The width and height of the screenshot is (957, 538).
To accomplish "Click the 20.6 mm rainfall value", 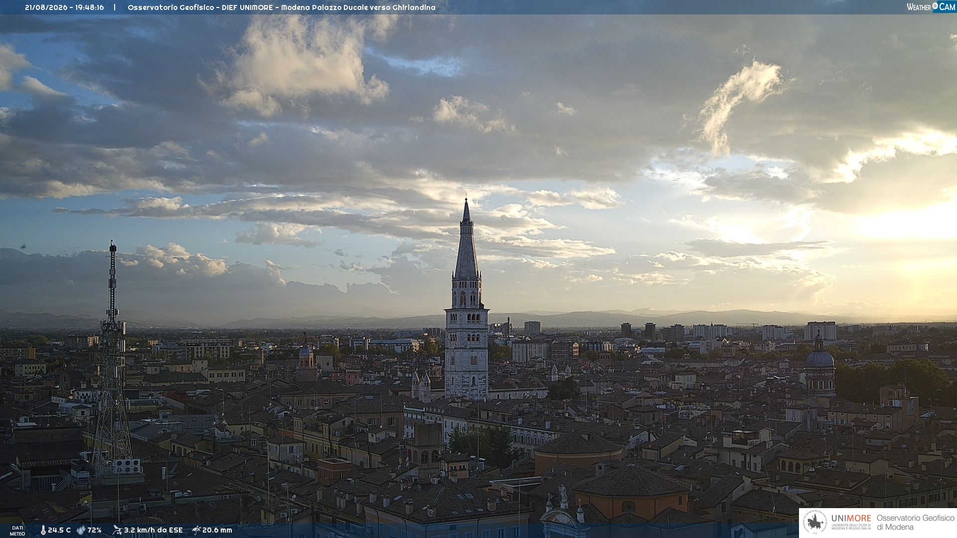I will [x=217, y=530].
